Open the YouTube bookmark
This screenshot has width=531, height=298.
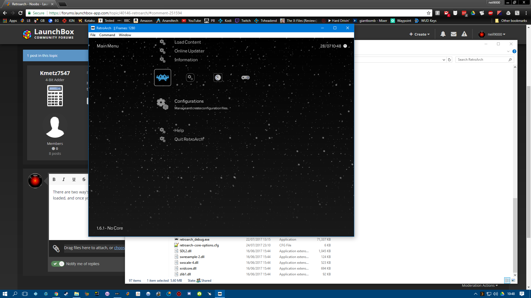191,21
